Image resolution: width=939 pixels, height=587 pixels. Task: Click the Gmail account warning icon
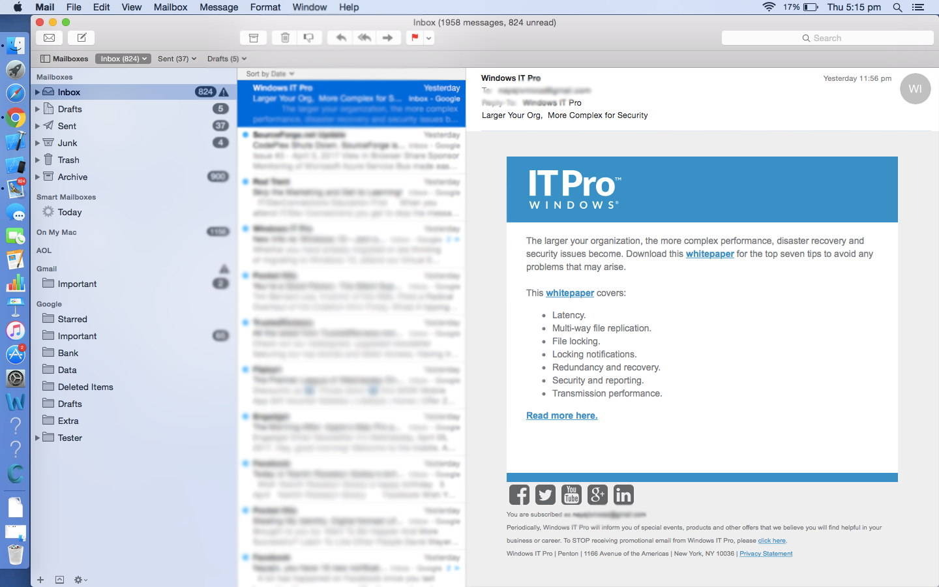(x=224, y=269)
